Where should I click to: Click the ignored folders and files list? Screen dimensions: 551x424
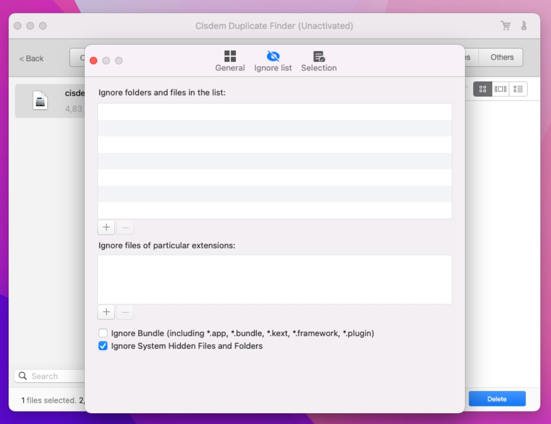pos(275,161)
